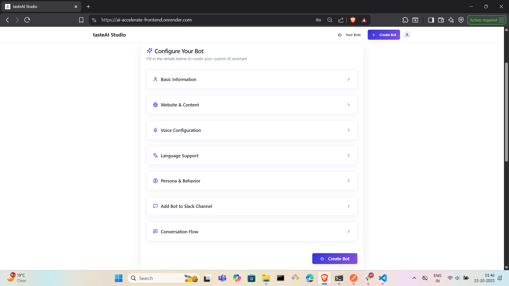Expand the Basic Information section

[252, 79]
